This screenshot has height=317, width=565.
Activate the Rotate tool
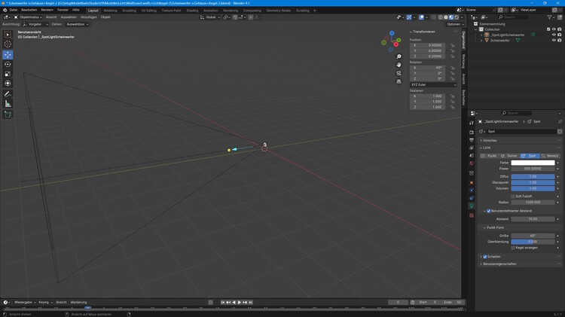tap(8, 64)
